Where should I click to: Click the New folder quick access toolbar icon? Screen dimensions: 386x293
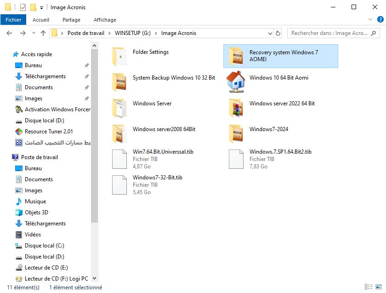pos(33,7)
